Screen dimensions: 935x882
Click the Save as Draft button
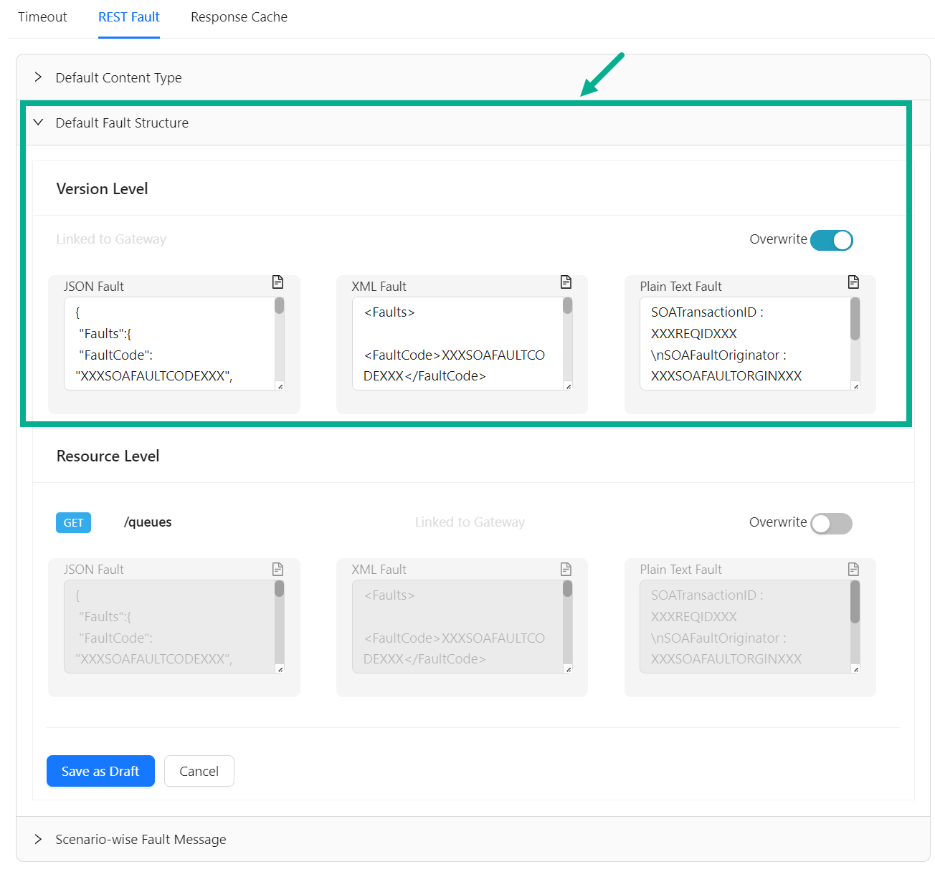(x=100, y=771)
